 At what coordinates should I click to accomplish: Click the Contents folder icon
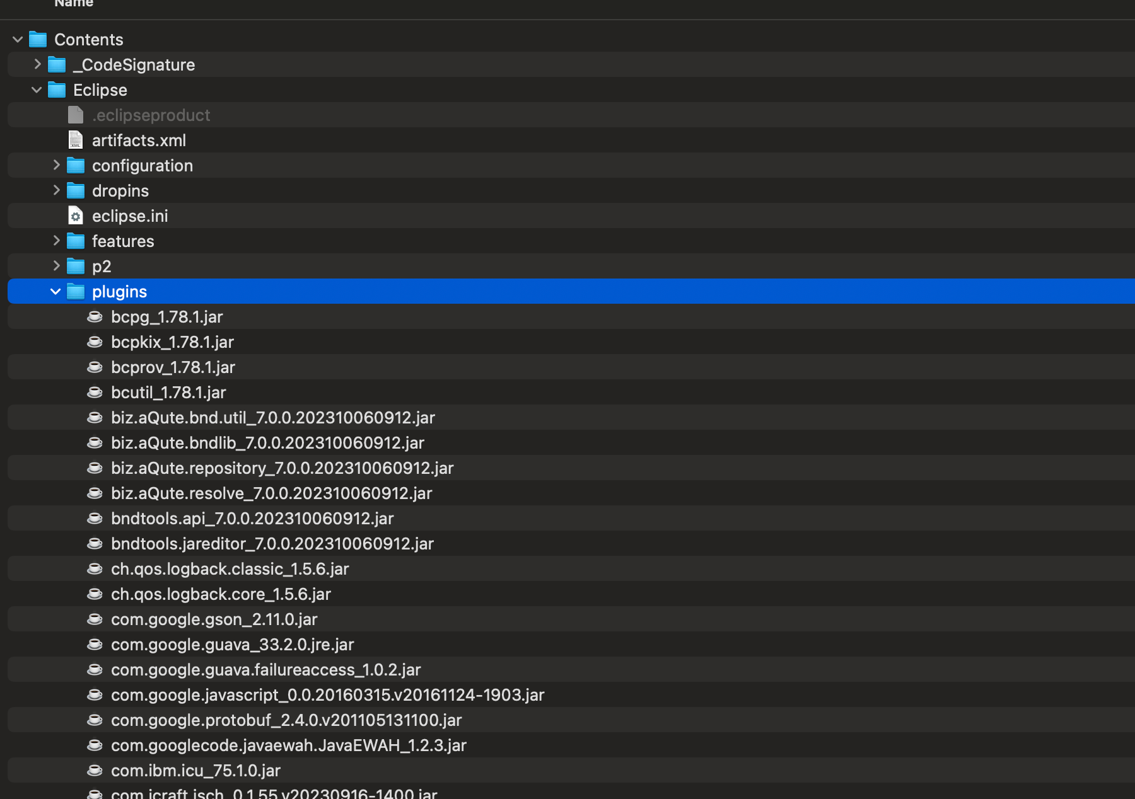pyautogui.click(x=38, y=40)
